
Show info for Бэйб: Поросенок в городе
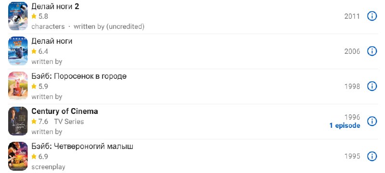tap(372, 86)
